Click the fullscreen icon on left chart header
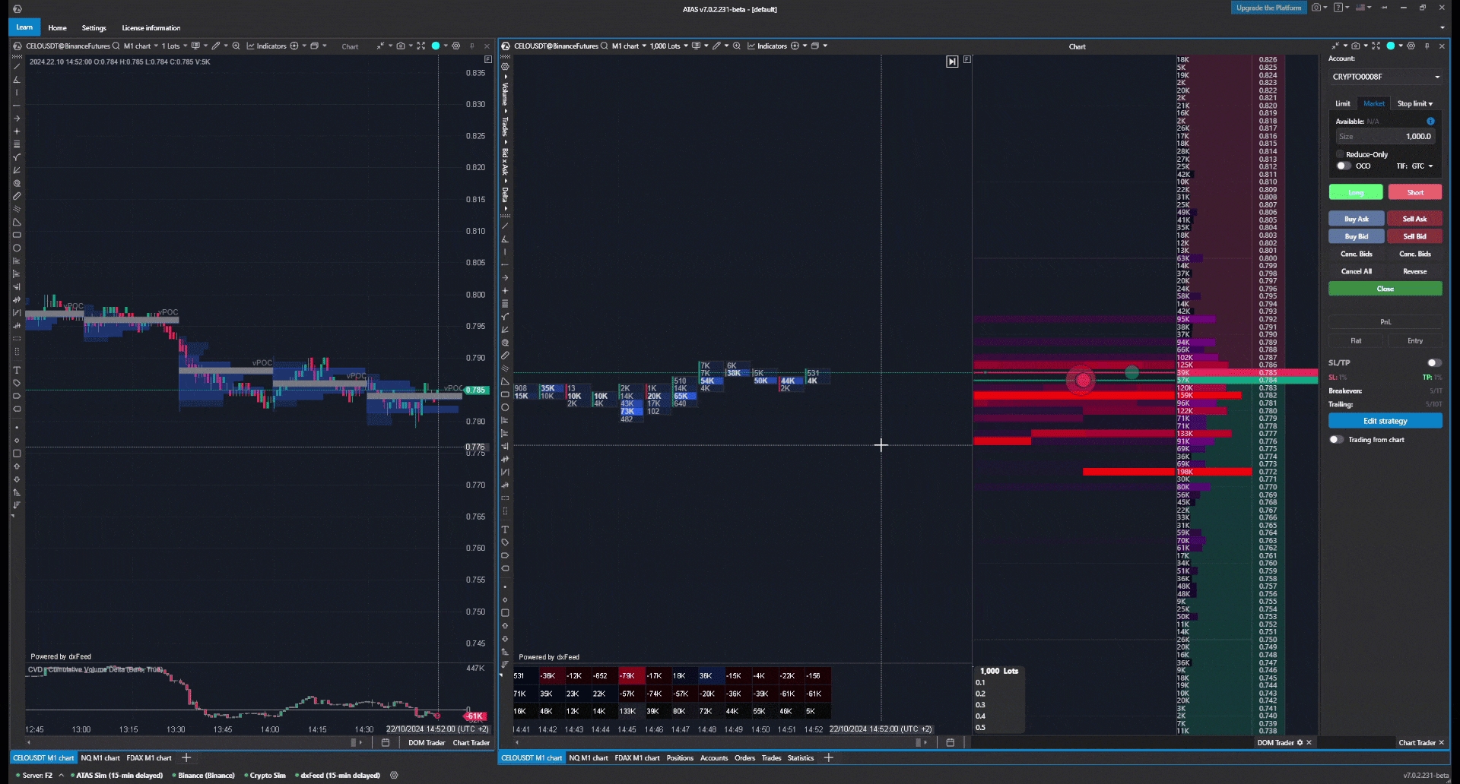 pyautogui.click(x=421, y=46)
